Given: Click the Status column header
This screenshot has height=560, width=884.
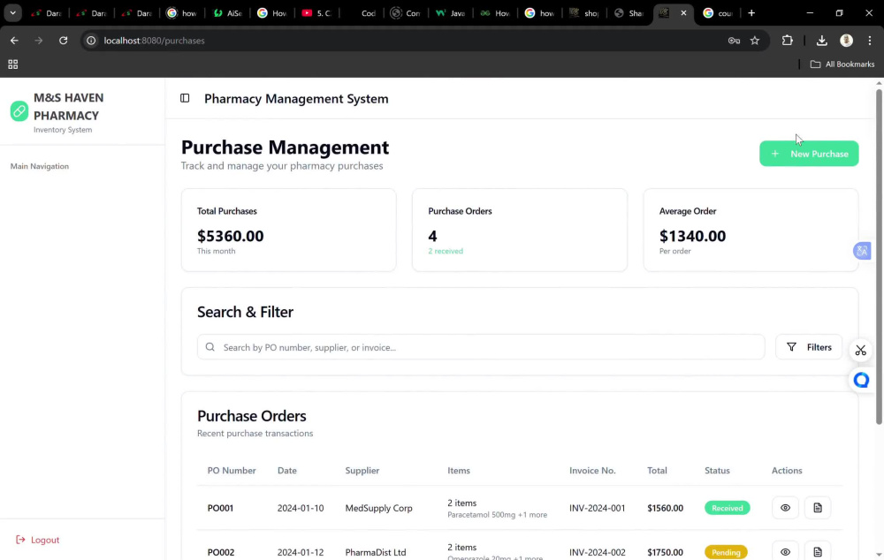Looking at the screenshot, I should pyautogui.click(x=717, y=471).
